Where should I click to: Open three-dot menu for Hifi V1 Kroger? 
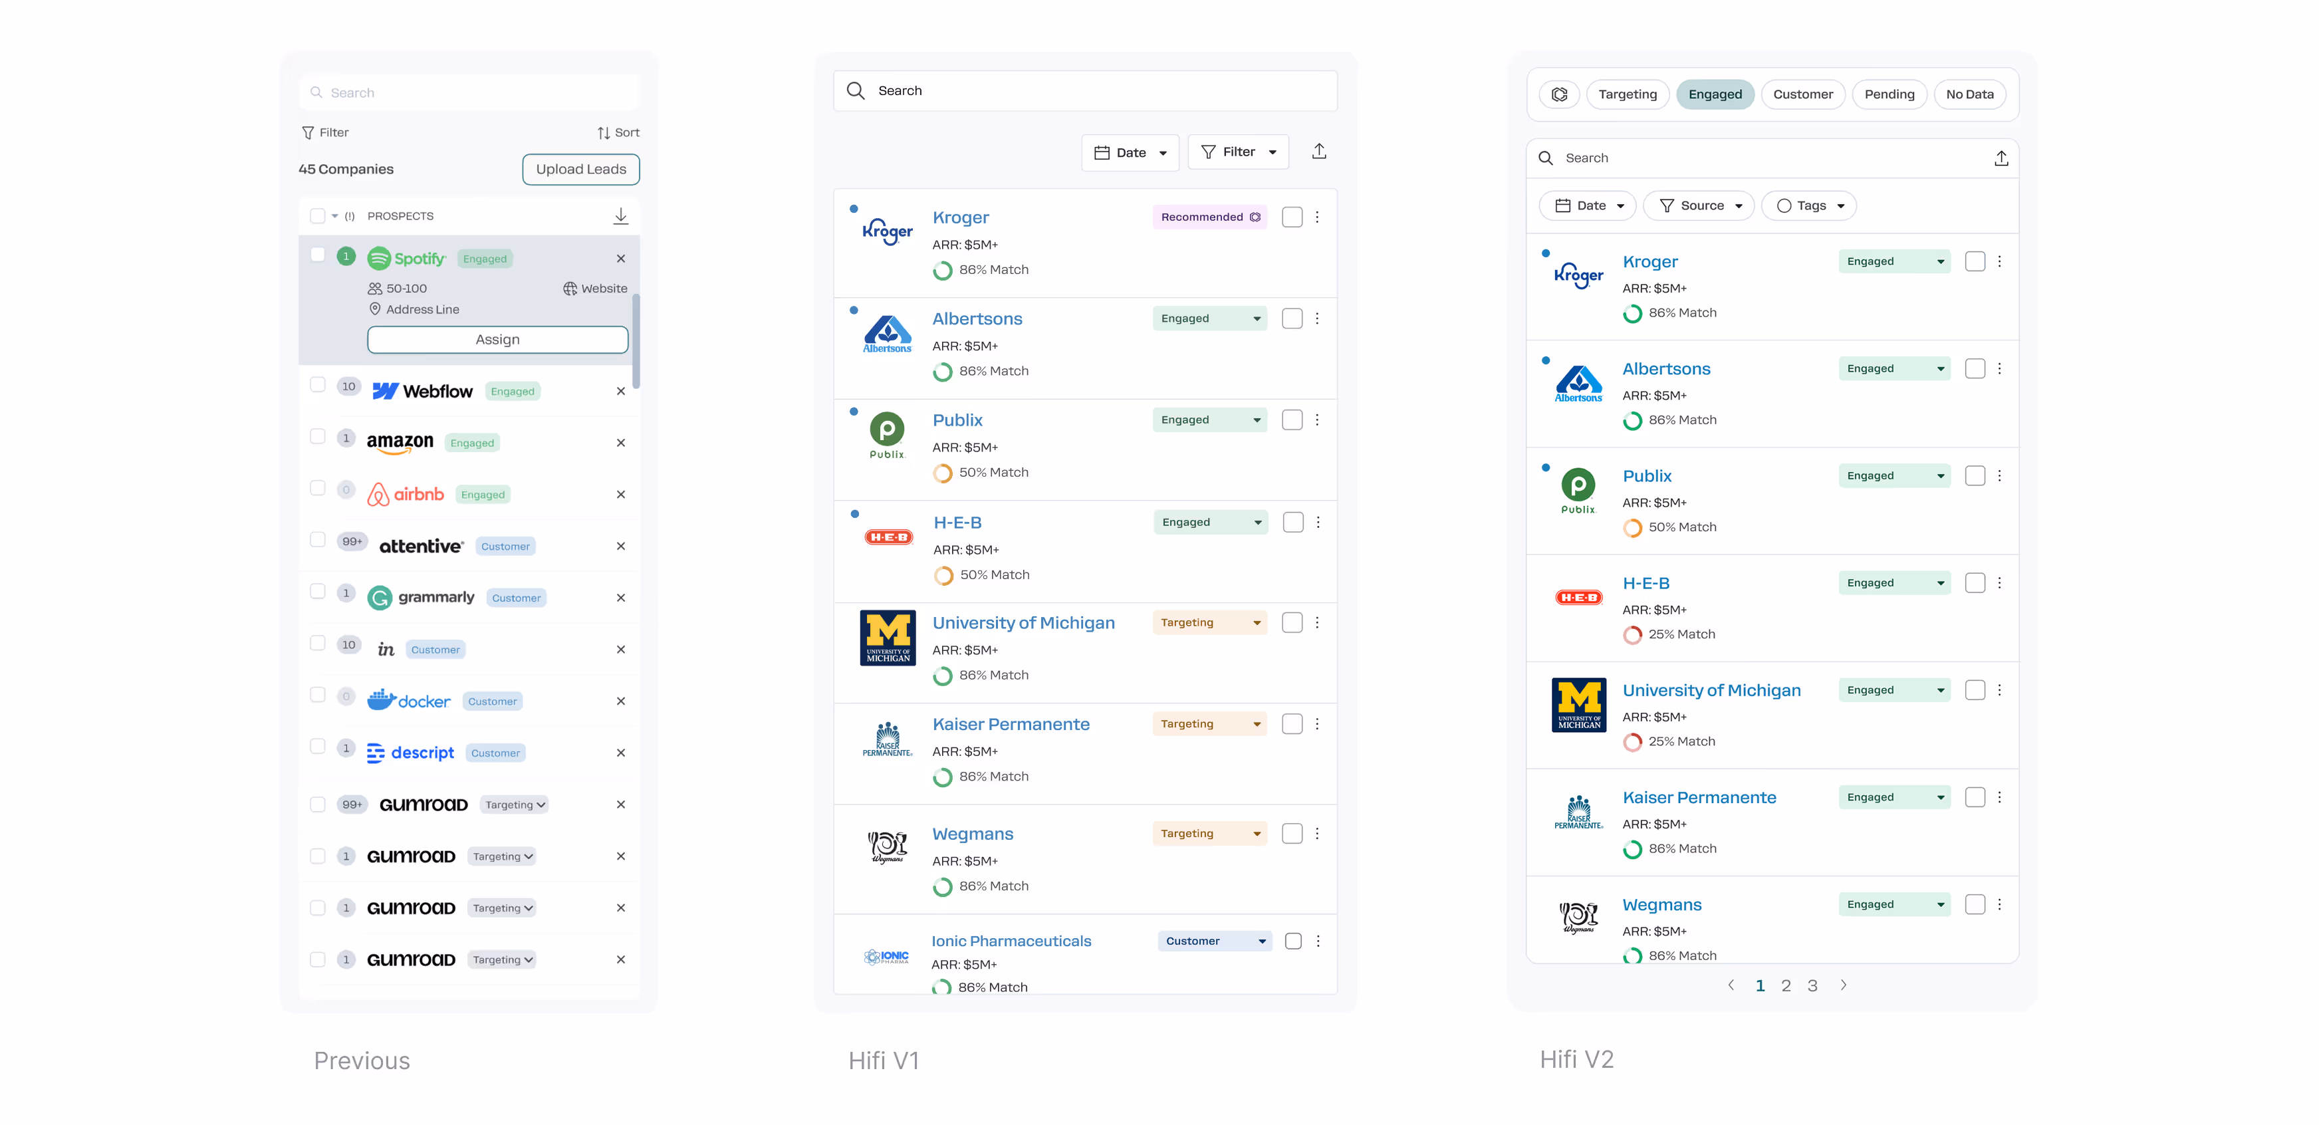pyautogui.click(x=1316, y=217)
